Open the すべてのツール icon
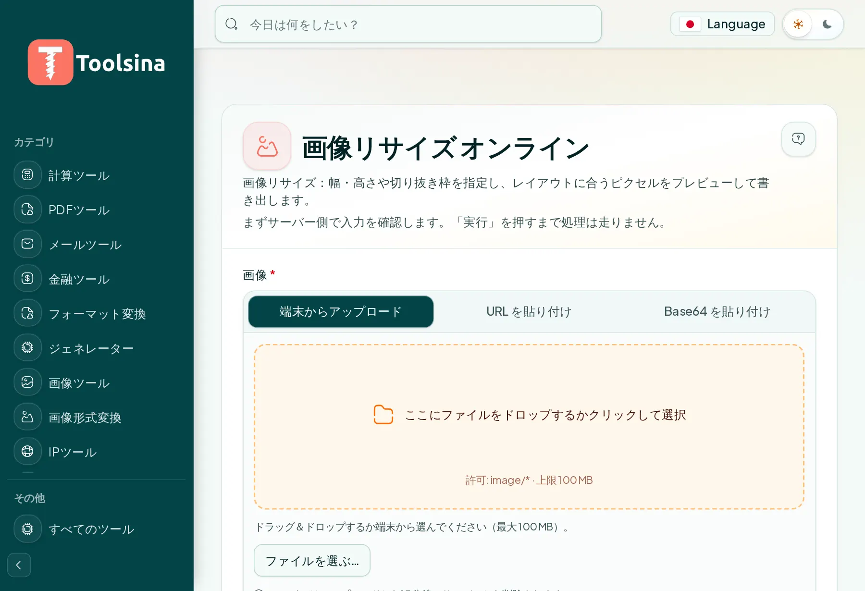This screenshot has height=591, width=865. (27, 529)
